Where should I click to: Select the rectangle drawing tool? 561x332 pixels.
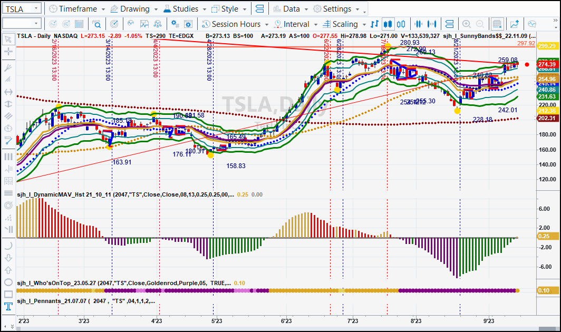pos(8,295)
